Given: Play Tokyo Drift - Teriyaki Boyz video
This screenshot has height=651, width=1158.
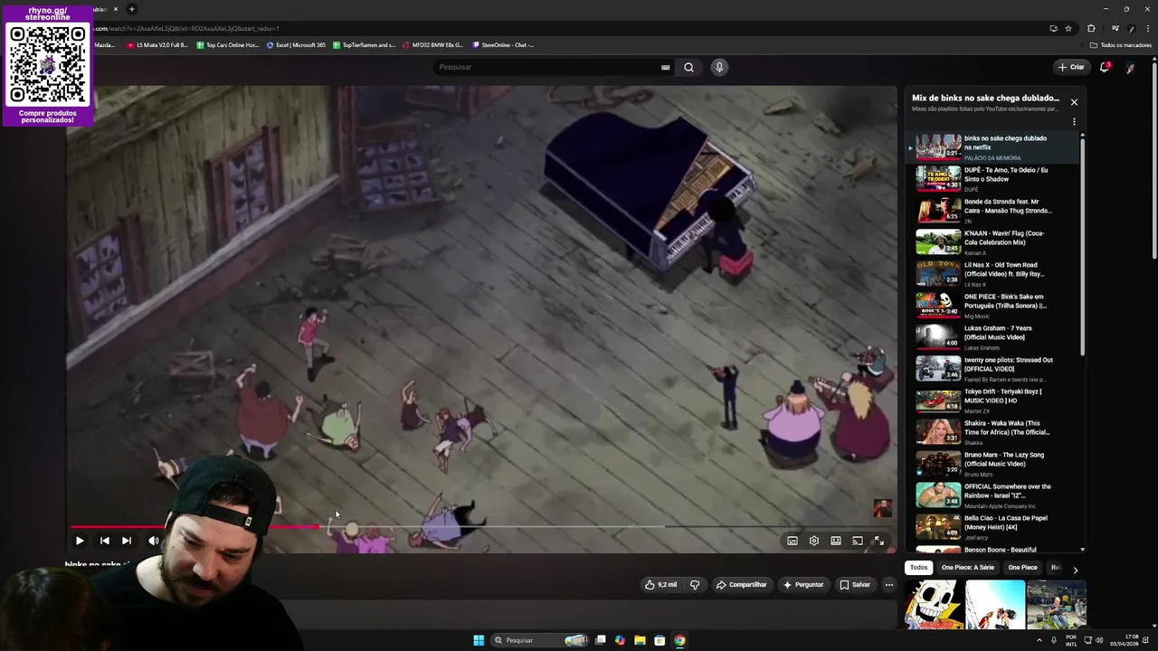Looking at the screenshot, I should 993,400.
